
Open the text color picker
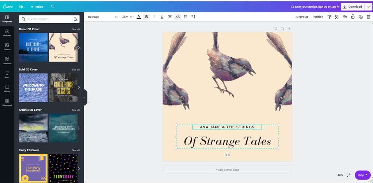[x=139, y=17]
